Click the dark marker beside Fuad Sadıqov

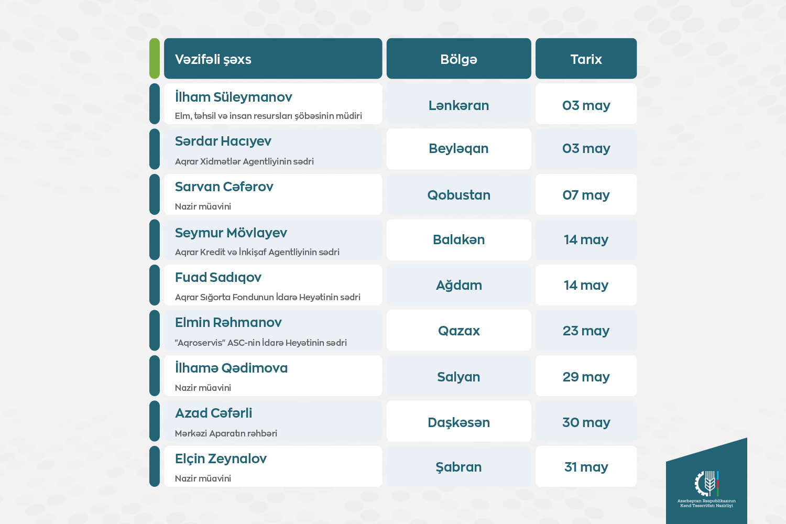click(155, 285)
